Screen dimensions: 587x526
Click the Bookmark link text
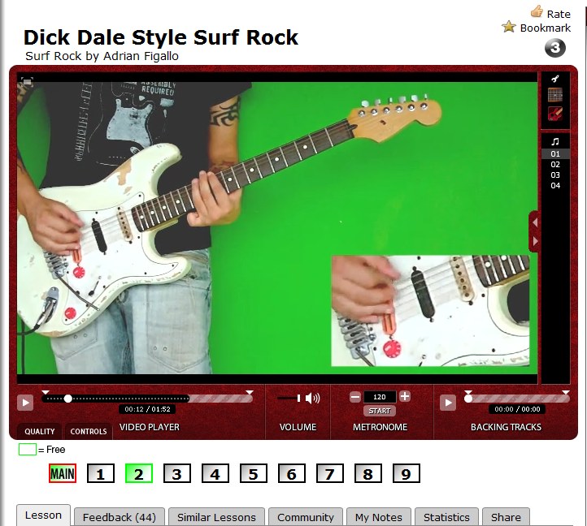click(x=546, y=28)
